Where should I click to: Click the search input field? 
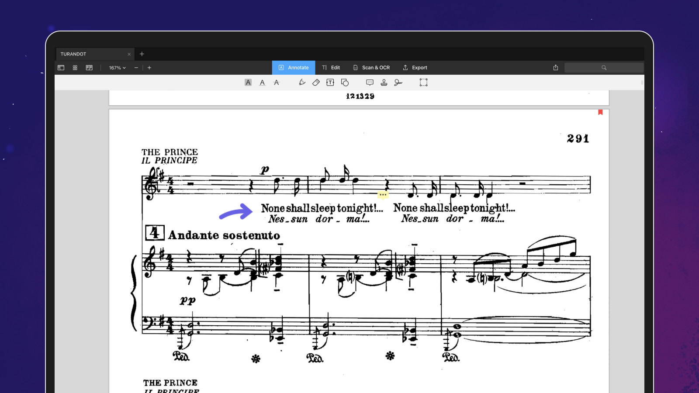point(604,68)
